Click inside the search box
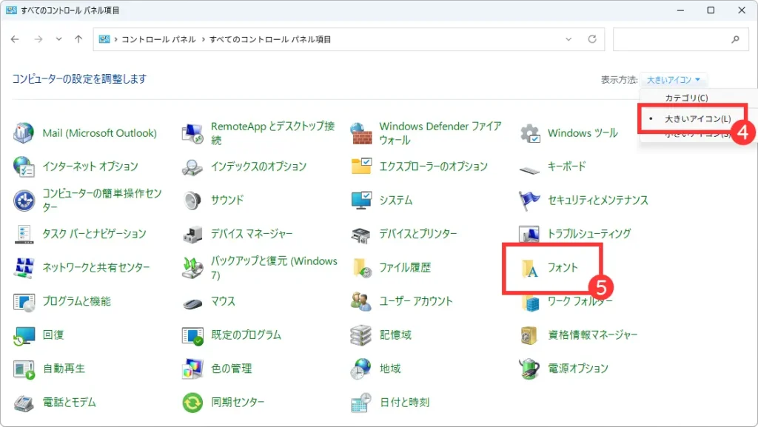The image size is (758, 427). 674,38
